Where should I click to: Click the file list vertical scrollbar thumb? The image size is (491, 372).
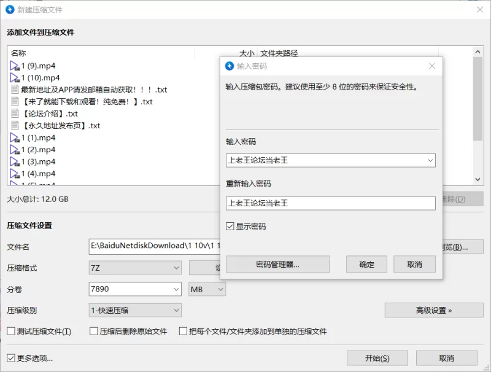pos(477,99)
